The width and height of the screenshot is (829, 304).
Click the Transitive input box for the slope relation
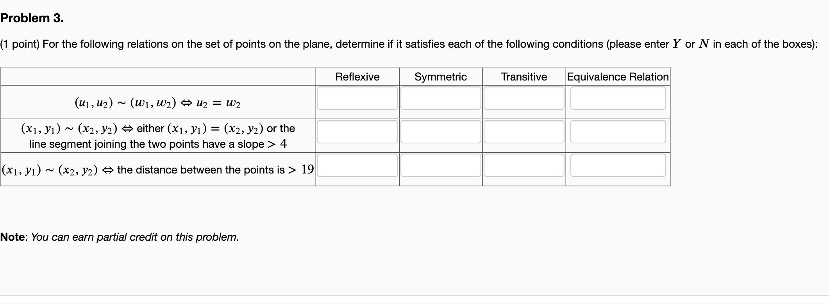[524, 132]
